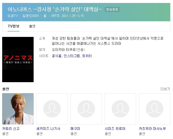Click the 사이트 label
This screenshot has width=173, height=139.
(44, 56)
